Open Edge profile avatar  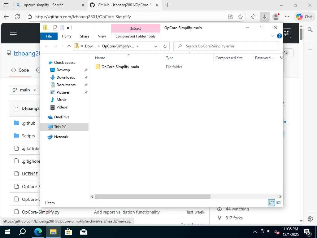tap(276, 17)
